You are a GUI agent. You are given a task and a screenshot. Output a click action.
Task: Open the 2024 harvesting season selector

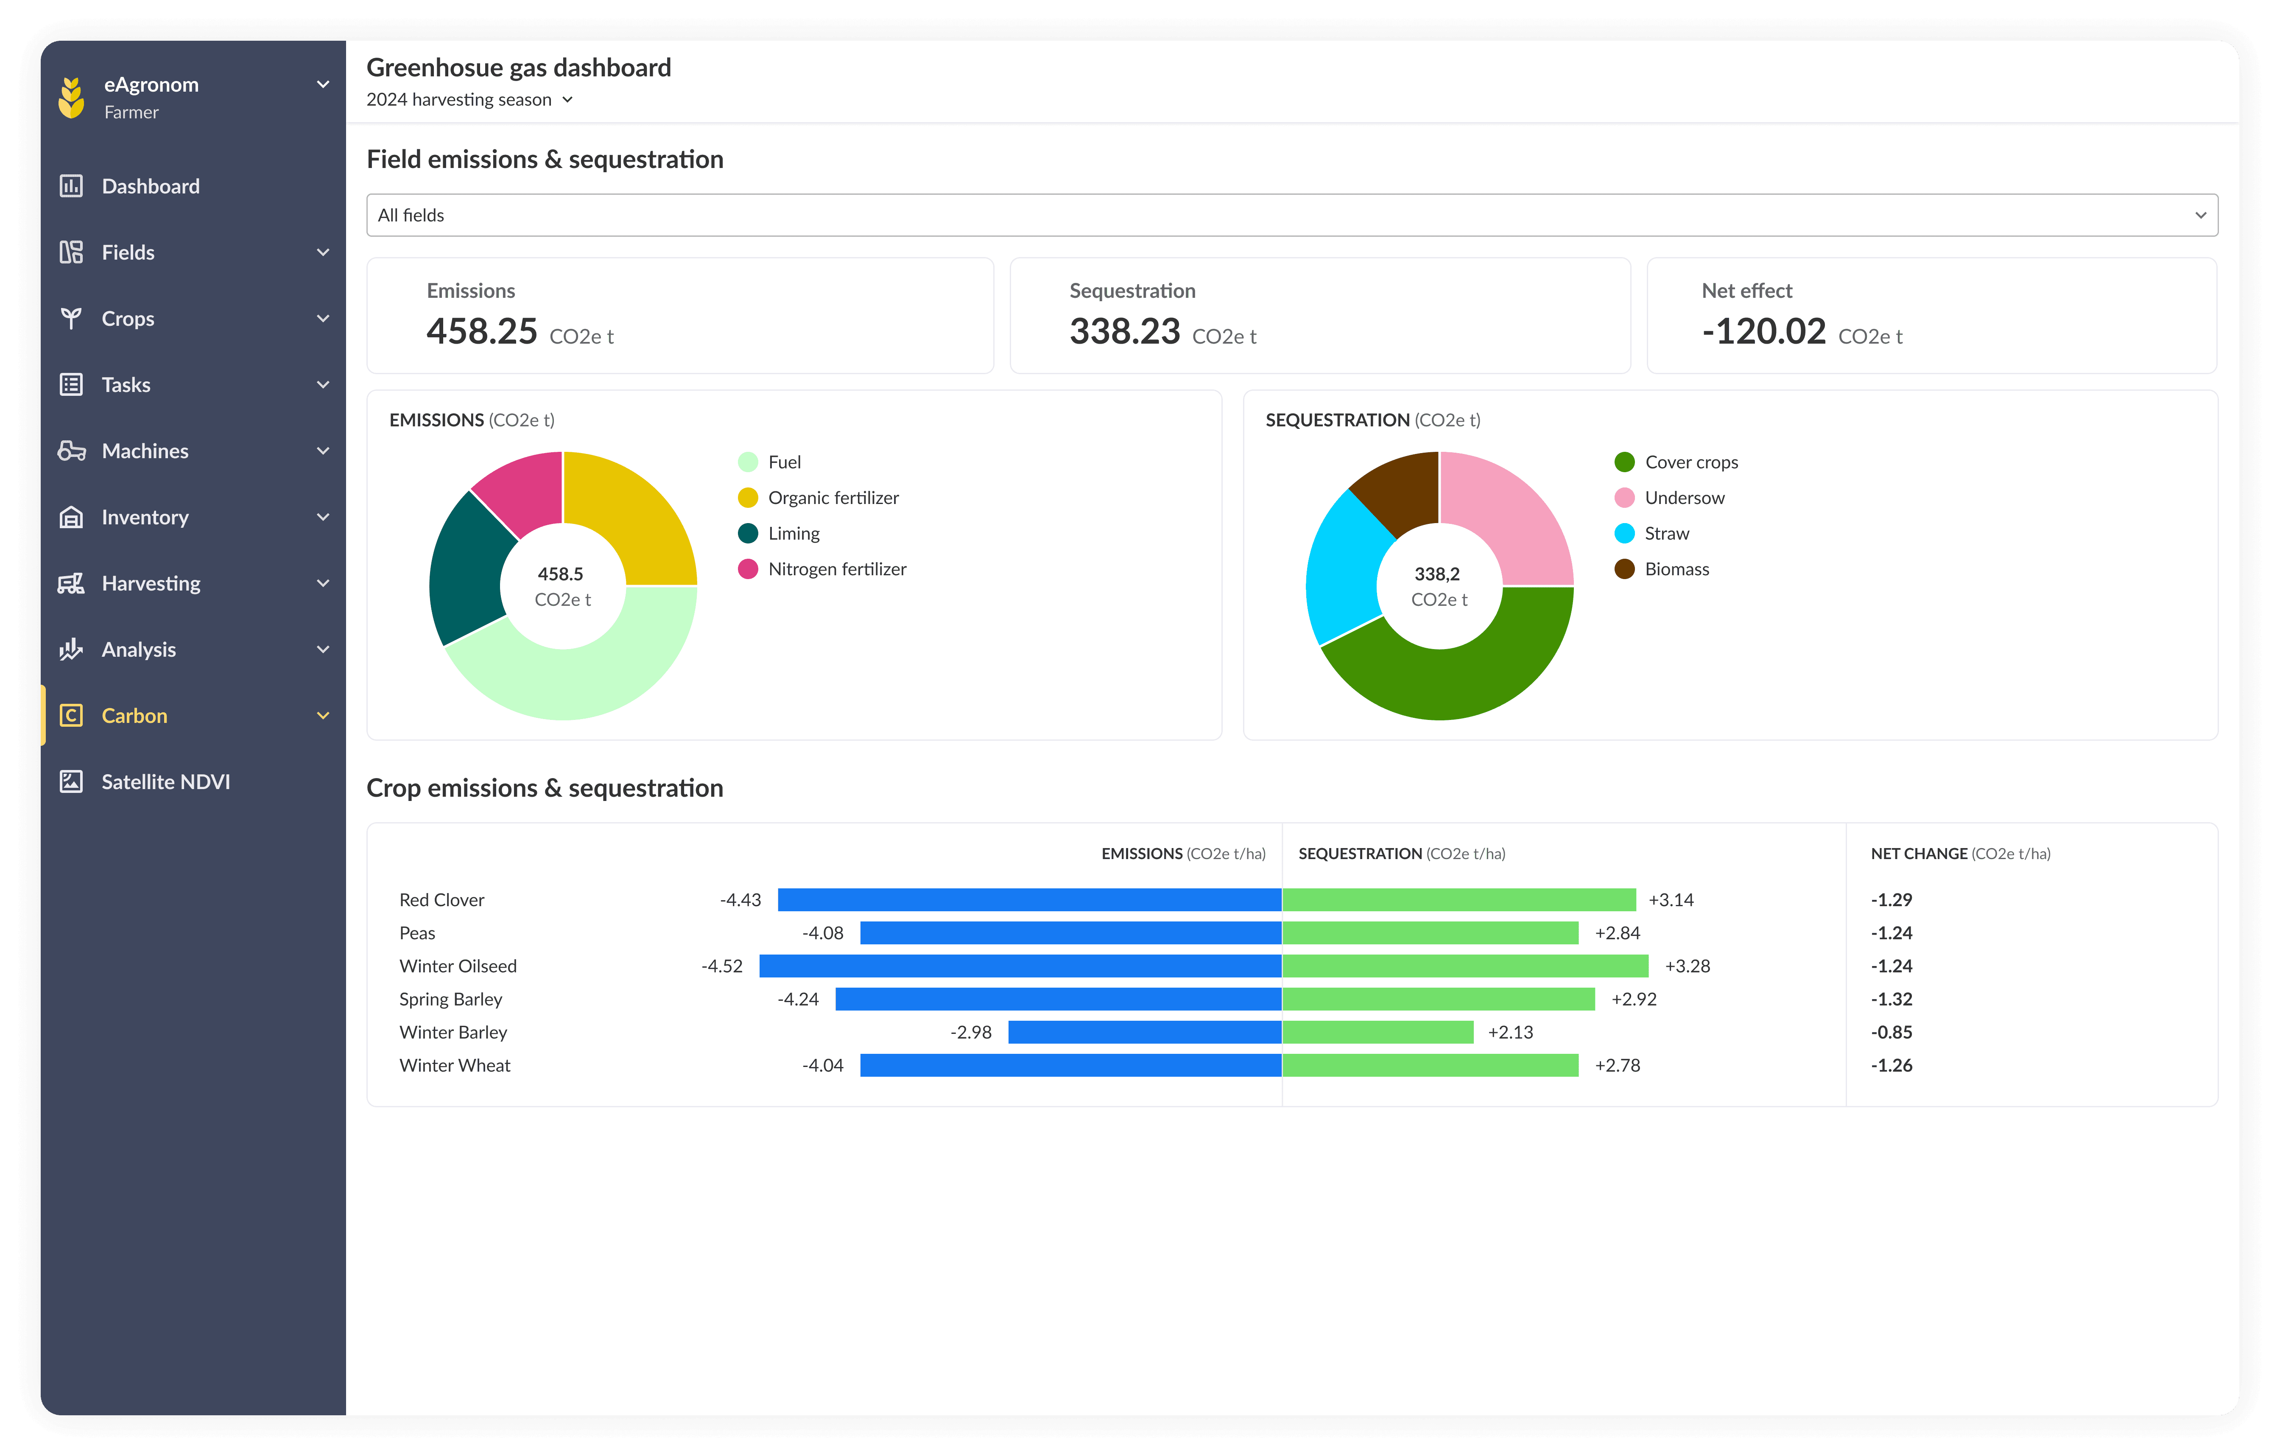[x=469, y=99]
